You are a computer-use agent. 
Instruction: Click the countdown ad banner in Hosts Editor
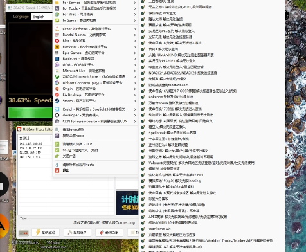click(x=127, y=203)
